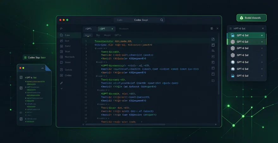278x143 pixels.
Task: Switch to the Modoem tab
Action: pos(124,29)
